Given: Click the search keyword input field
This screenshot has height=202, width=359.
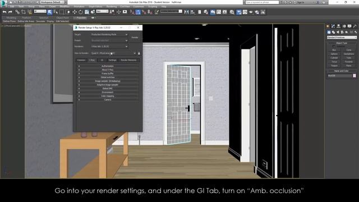Looking at the screenshot, I should [262, 2].
